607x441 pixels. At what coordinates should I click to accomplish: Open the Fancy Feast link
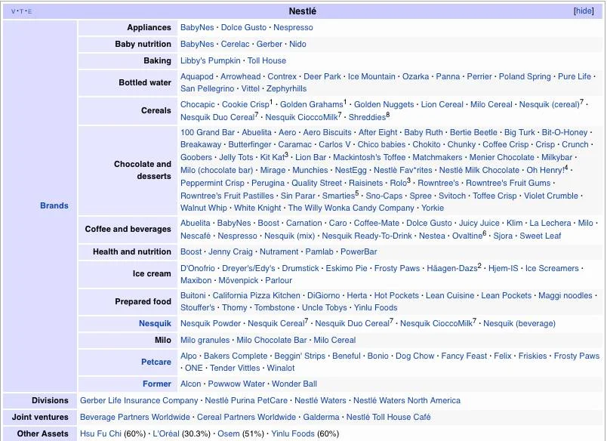[464, 356]
